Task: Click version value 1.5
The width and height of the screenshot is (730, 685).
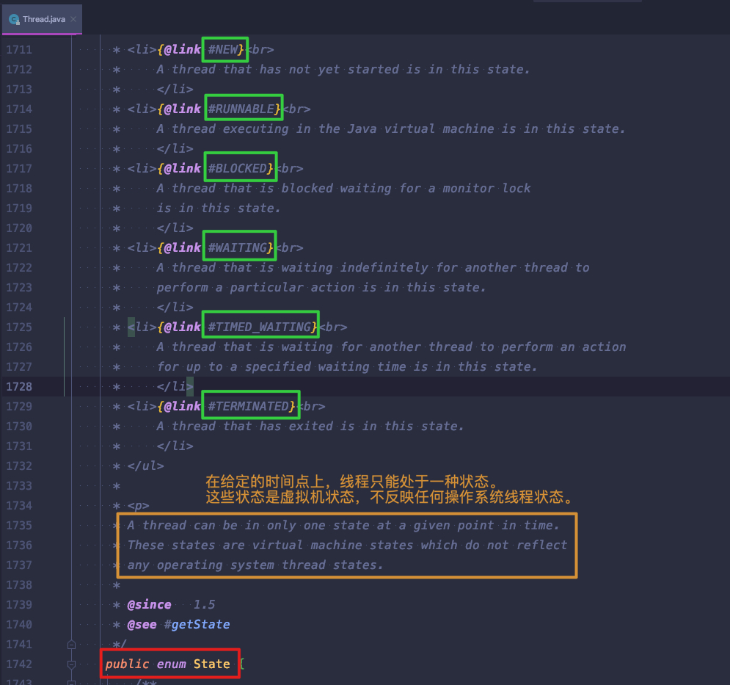Action: click(205, 604)
